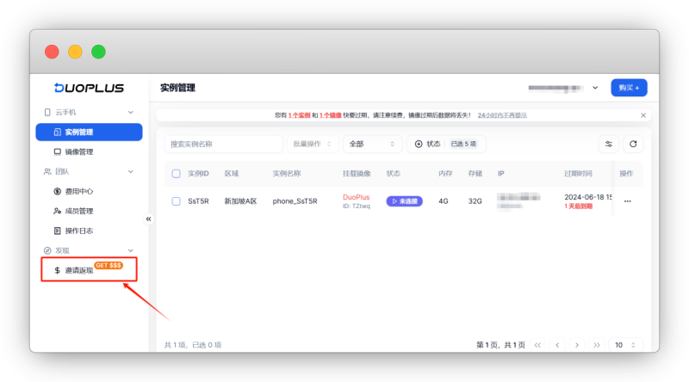
Task: Click the column settings sliders icon
Action: pyautogui.click(x=609, y=144)
